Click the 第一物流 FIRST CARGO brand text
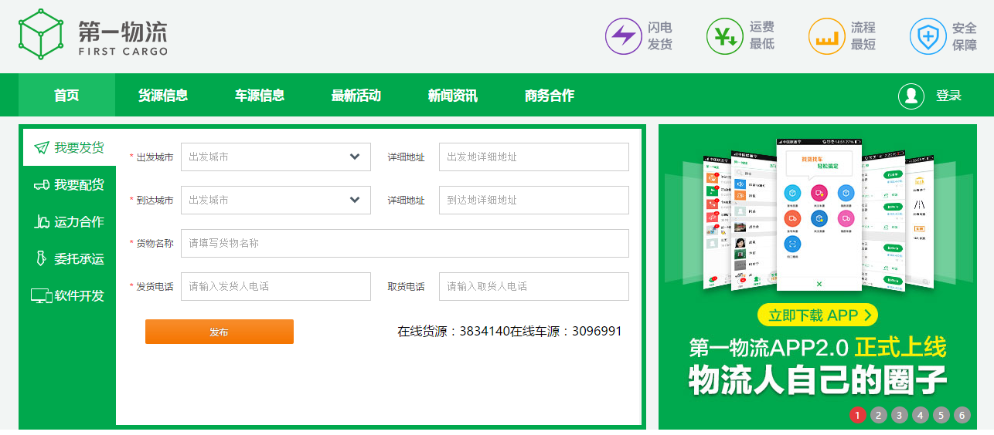This screenshot has height=435, width=994. point(122,37)
